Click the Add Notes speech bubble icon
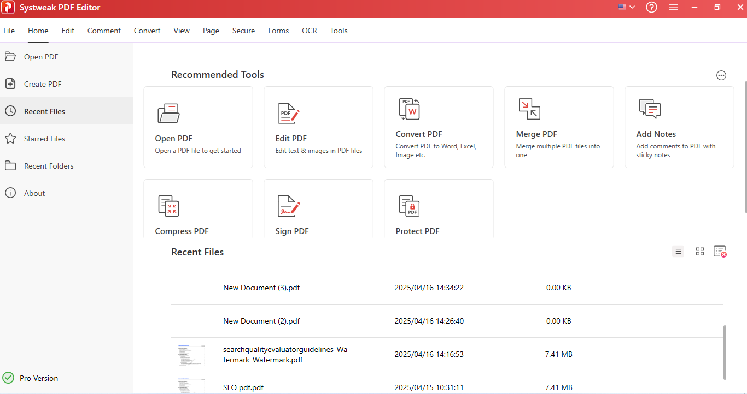This screenshot has height=394, width=747. pos(650,109)
